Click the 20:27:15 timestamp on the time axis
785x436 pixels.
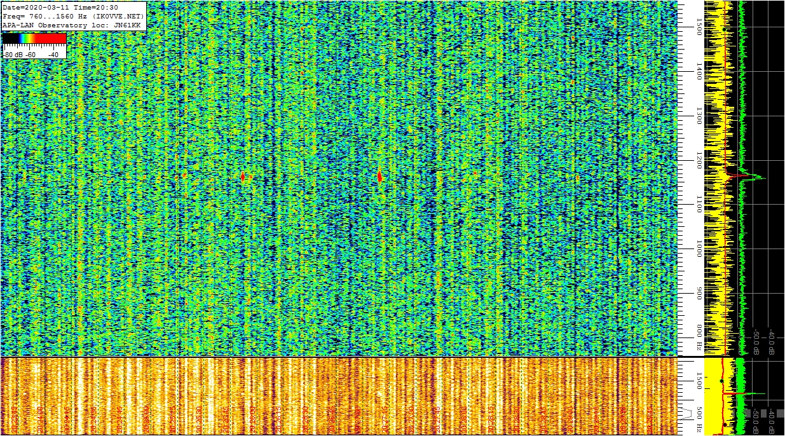pyautogui.click(x=385, y=419)
